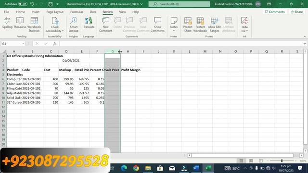Viewport: 308px width, 173px height.
Task: Expand the formula bar
Action: tap(305, 44)
